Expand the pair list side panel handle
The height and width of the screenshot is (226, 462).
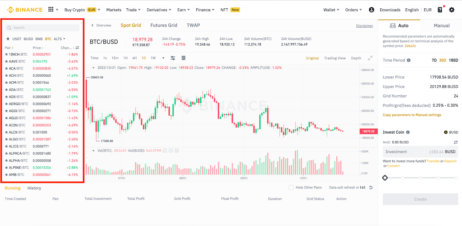pos(87,157)
